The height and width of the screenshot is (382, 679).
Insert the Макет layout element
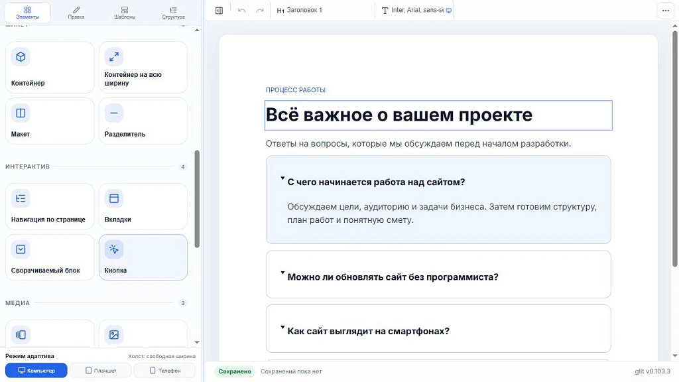[x=50, y=121]
